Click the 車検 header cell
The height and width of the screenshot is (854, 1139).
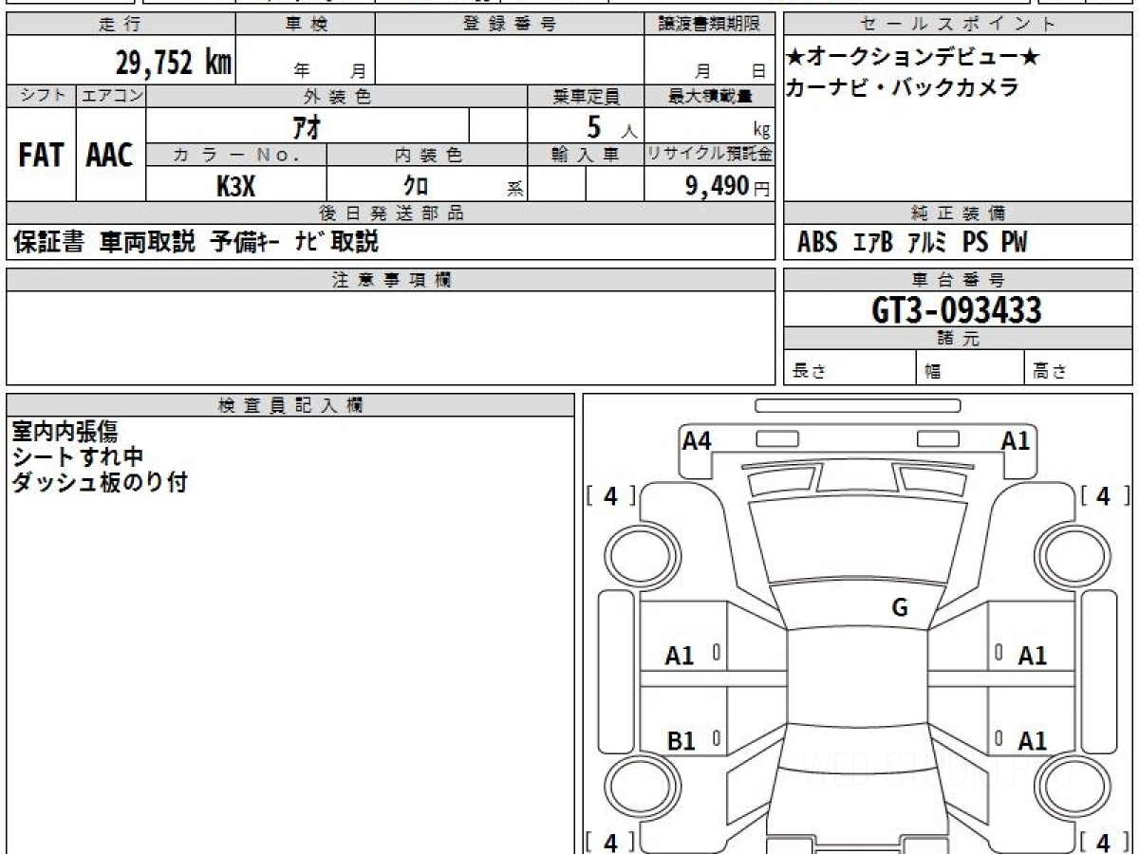[306, 25]
